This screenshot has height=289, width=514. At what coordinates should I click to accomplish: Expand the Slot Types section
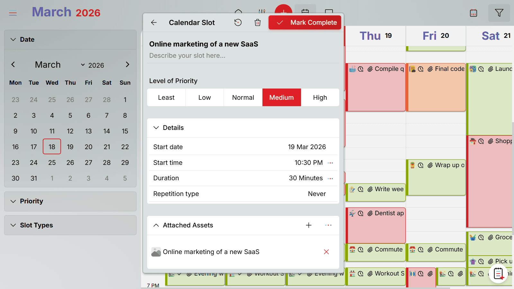(x=36, y=225)
